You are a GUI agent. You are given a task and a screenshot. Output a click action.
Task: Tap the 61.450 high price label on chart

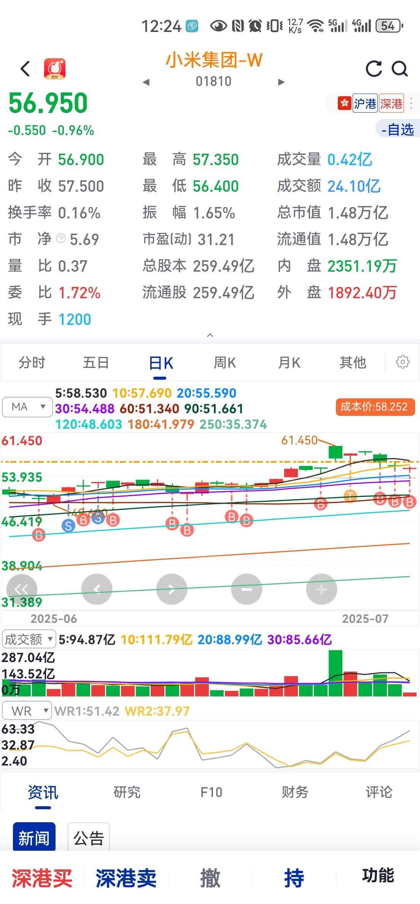(299, 440)
